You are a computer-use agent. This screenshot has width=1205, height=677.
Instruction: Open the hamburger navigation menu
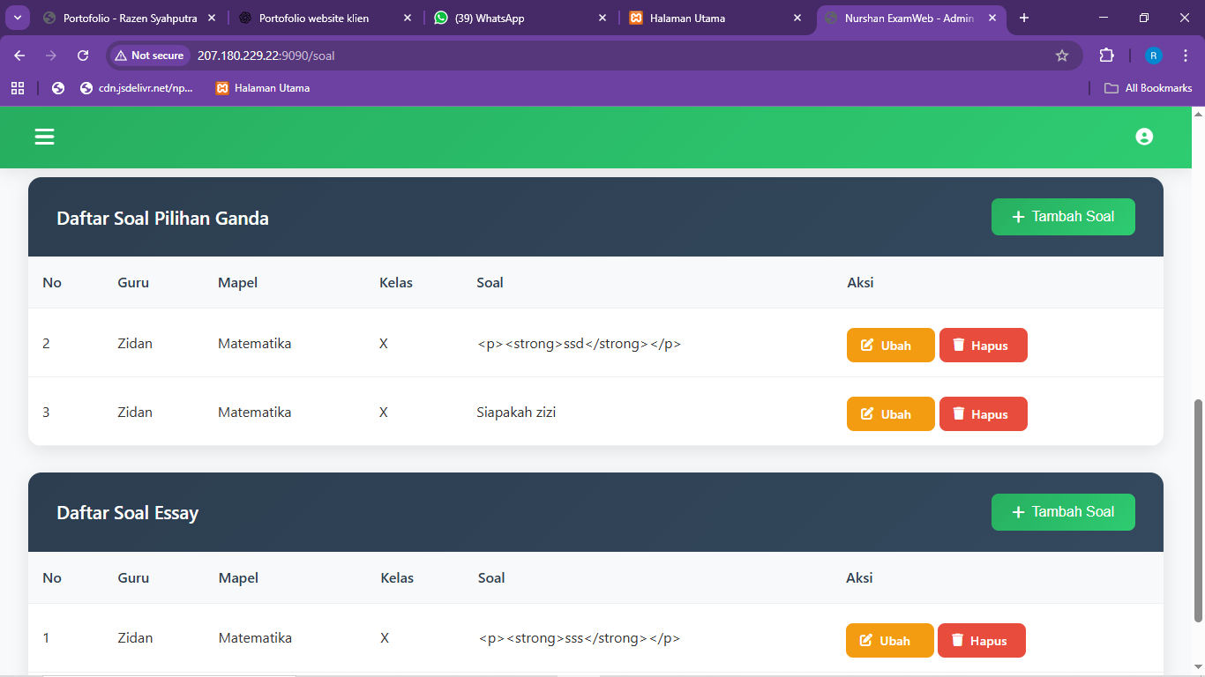point(43,137)
